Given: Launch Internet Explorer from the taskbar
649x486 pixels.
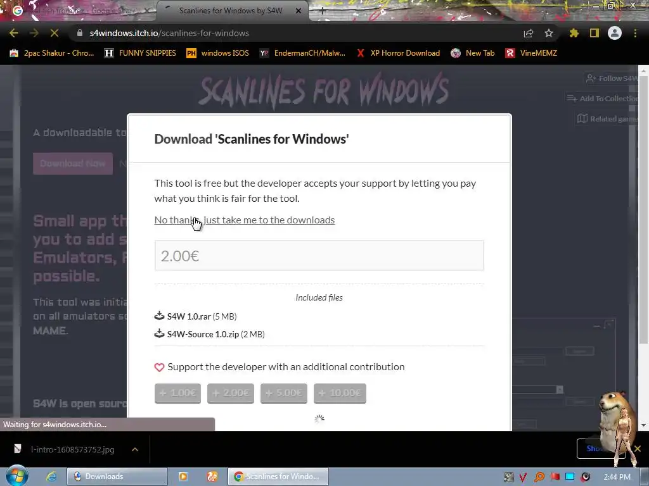Looking at the screenshot, I should click(x=51, y=477).
